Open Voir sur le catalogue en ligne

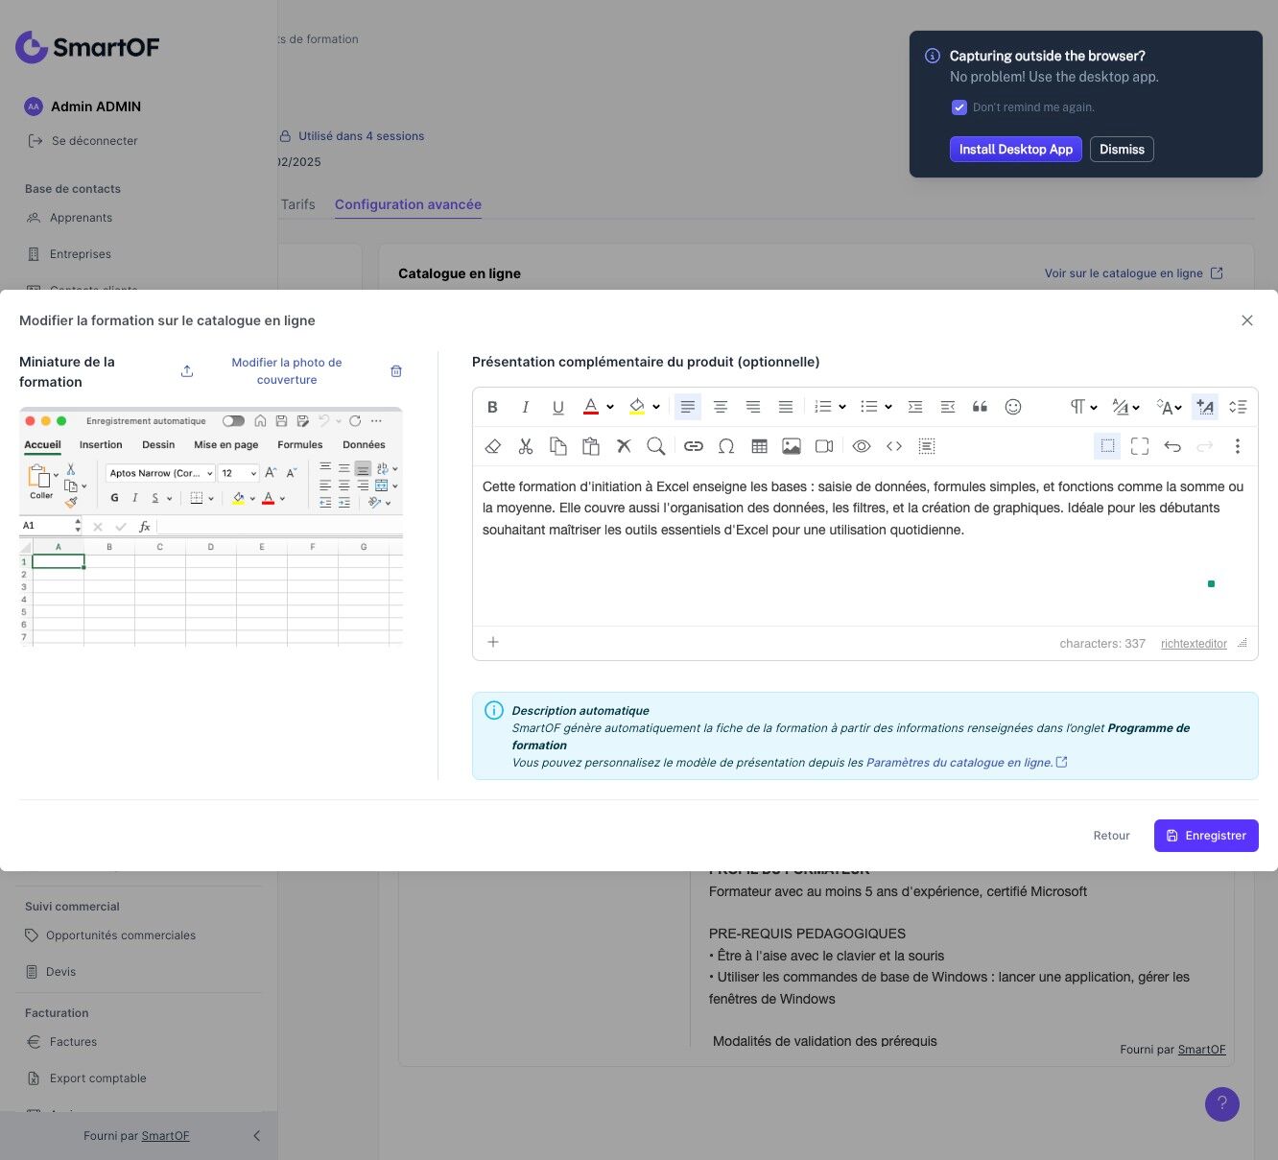point(1133,273)
